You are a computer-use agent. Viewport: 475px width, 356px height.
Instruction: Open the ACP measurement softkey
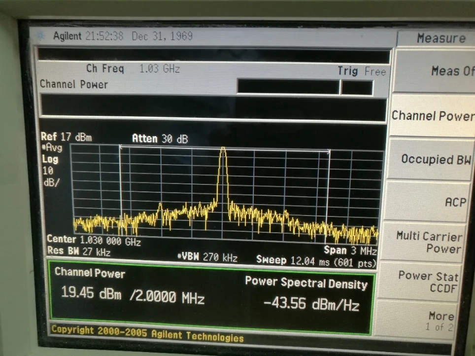428,201
